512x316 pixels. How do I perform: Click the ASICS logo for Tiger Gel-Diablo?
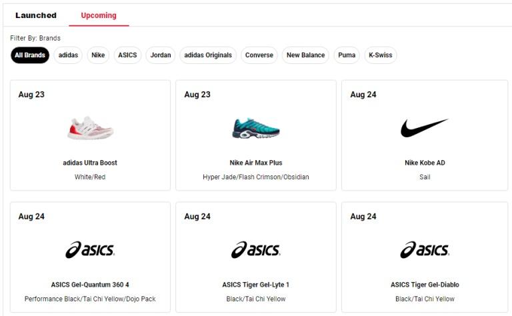tap(425, 250)
